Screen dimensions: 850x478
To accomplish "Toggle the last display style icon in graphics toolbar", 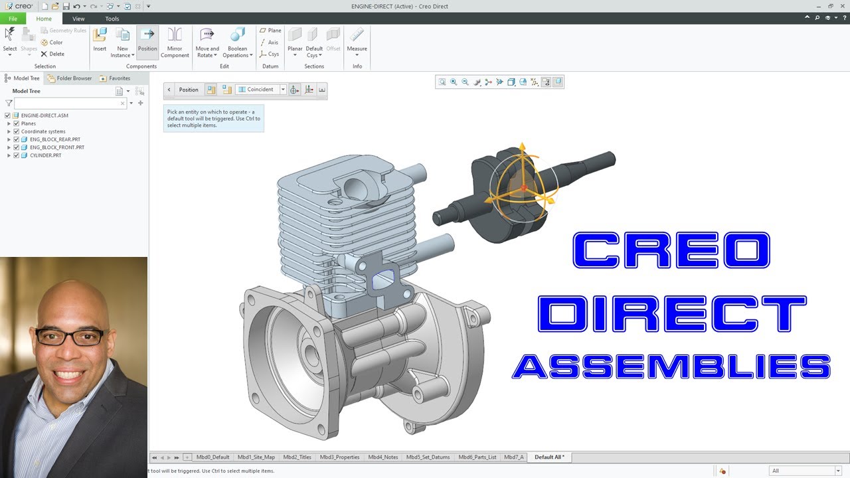I will [558, 82].
